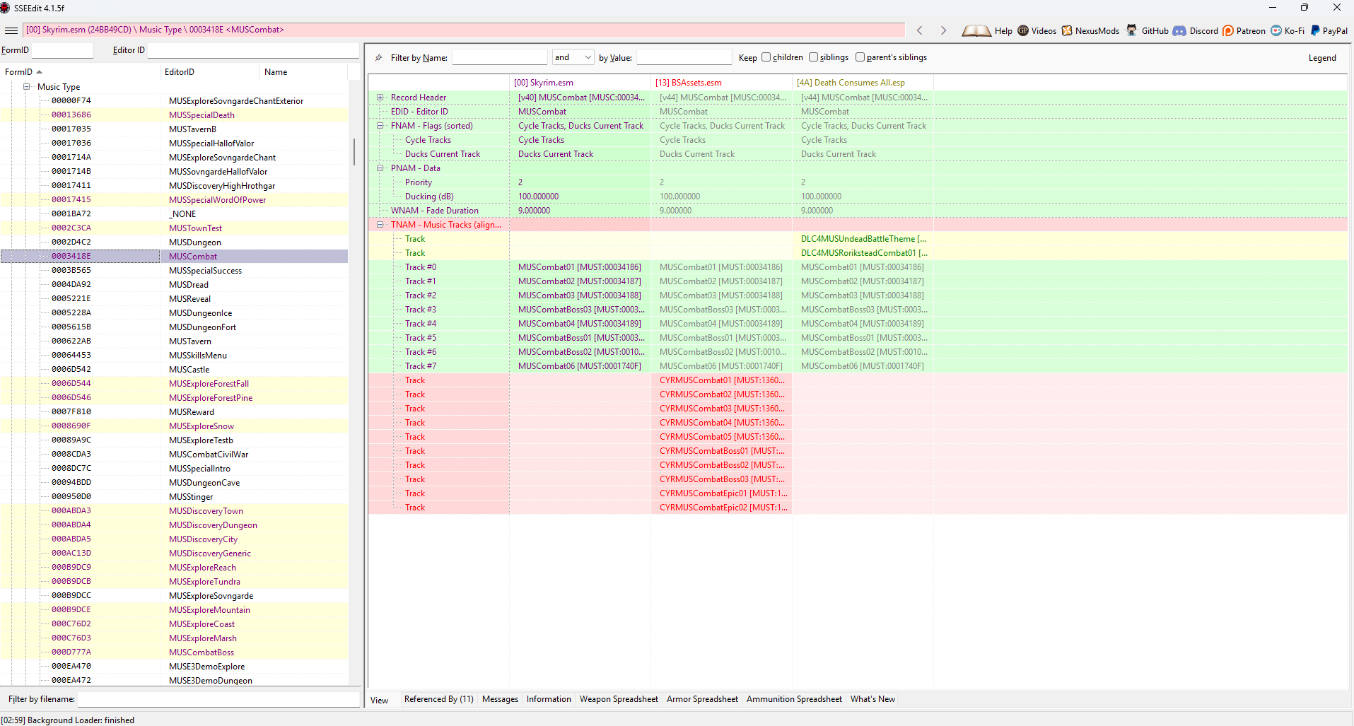Click SSEEdit application title icon
Screen dimensions: 1354x726
[5, 8]
